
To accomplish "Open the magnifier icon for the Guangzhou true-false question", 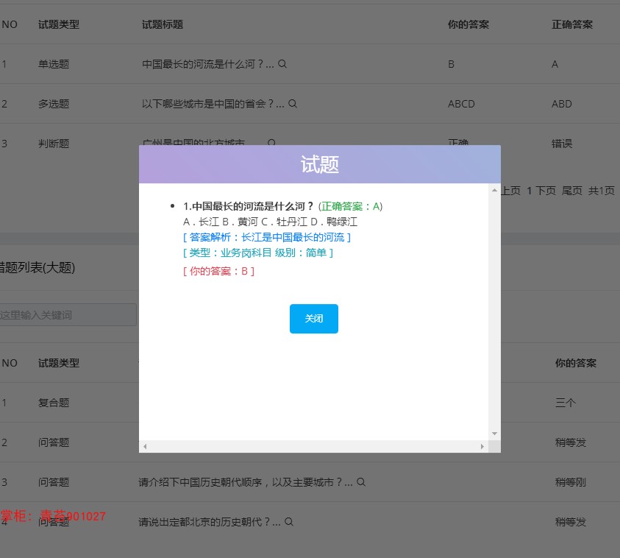I will (272, 144).
